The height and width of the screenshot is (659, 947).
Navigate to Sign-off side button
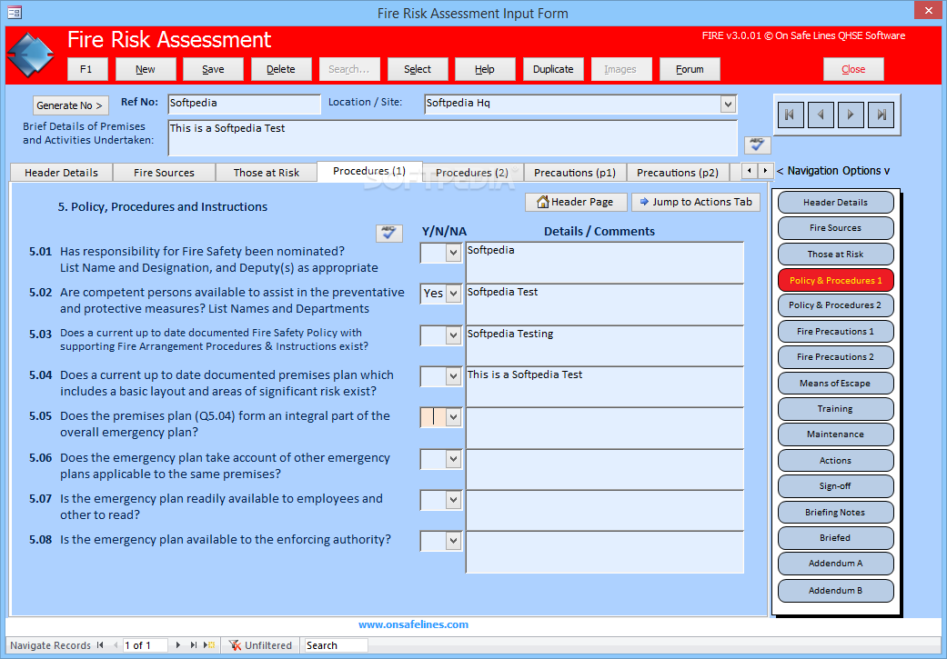(835, 486)
